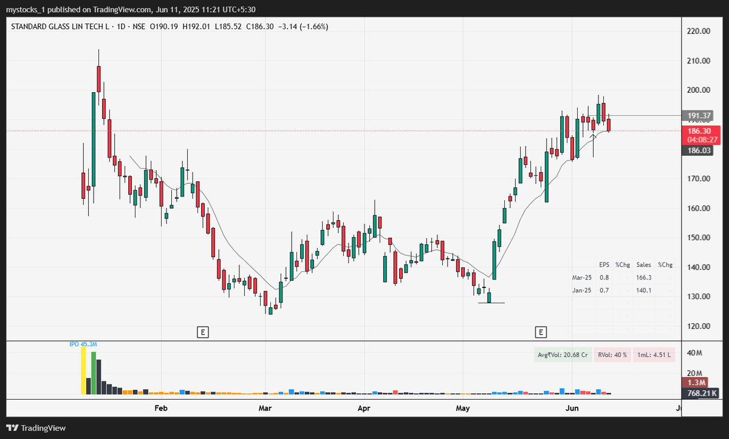Click the 20M volume axis label

[694, 374]
